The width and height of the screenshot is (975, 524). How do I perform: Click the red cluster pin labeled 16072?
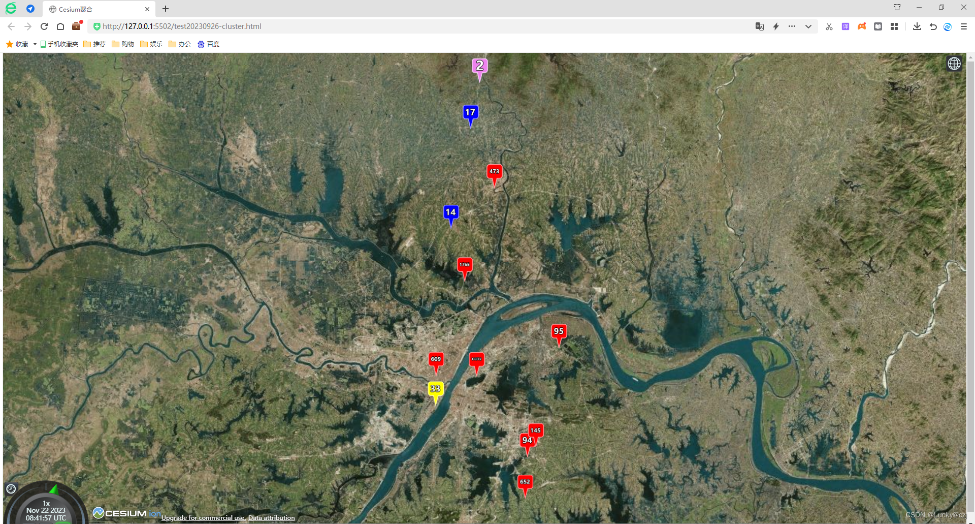(x=476, y=363)
